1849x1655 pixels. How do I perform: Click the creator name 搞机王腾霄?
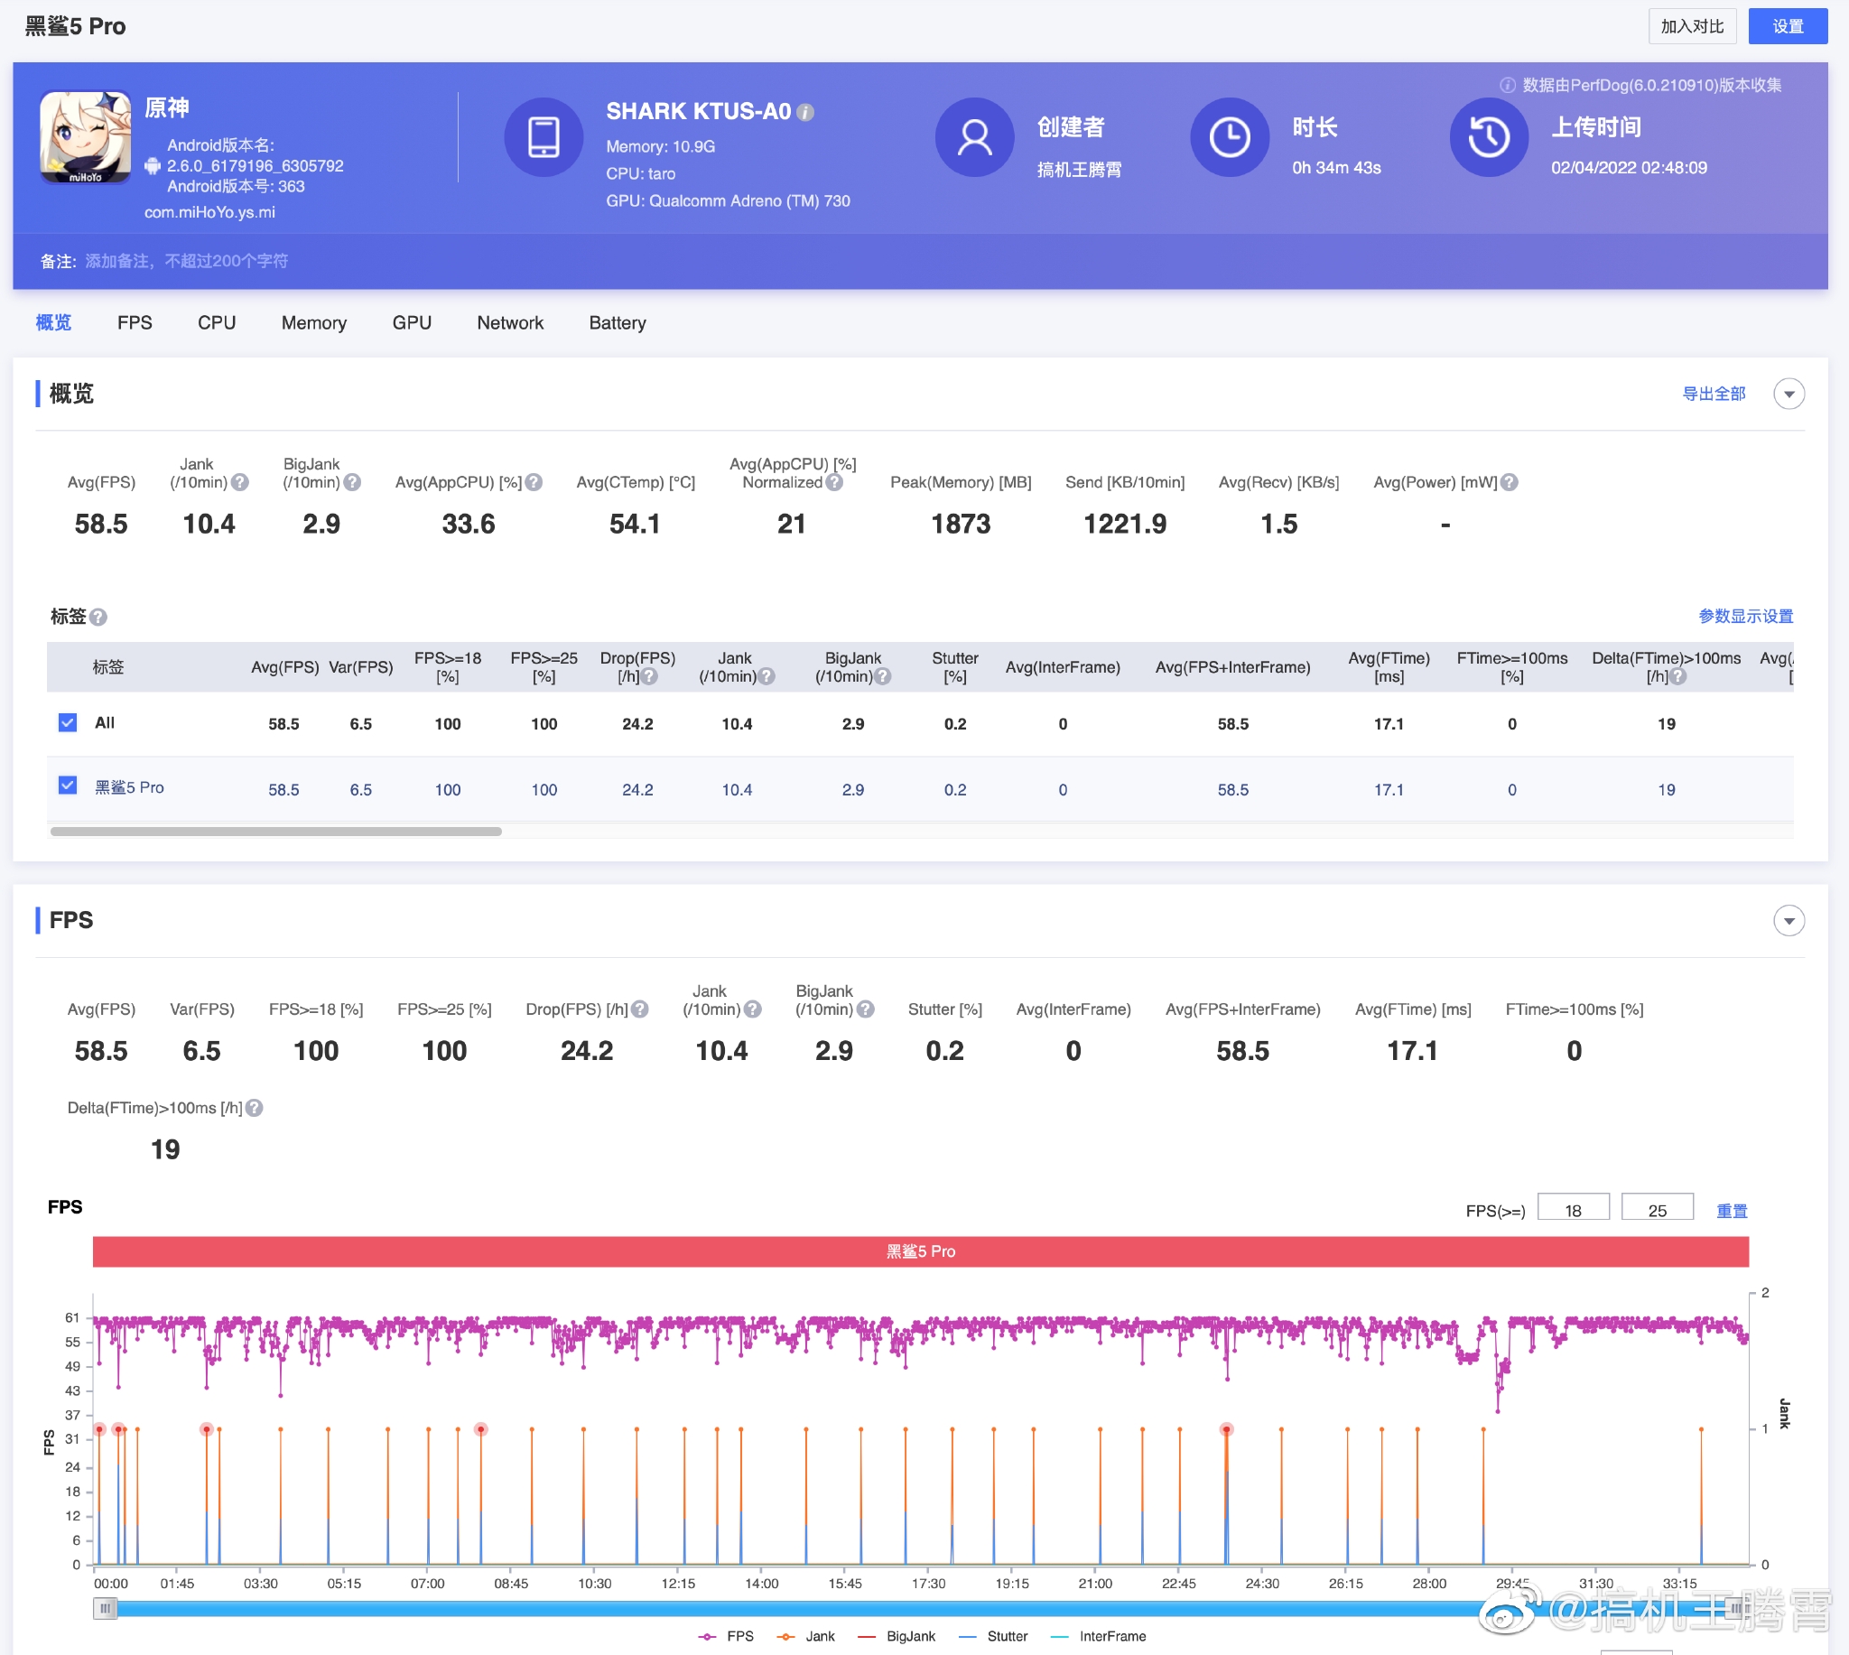pyautogui.click(x=1078, y=169)
